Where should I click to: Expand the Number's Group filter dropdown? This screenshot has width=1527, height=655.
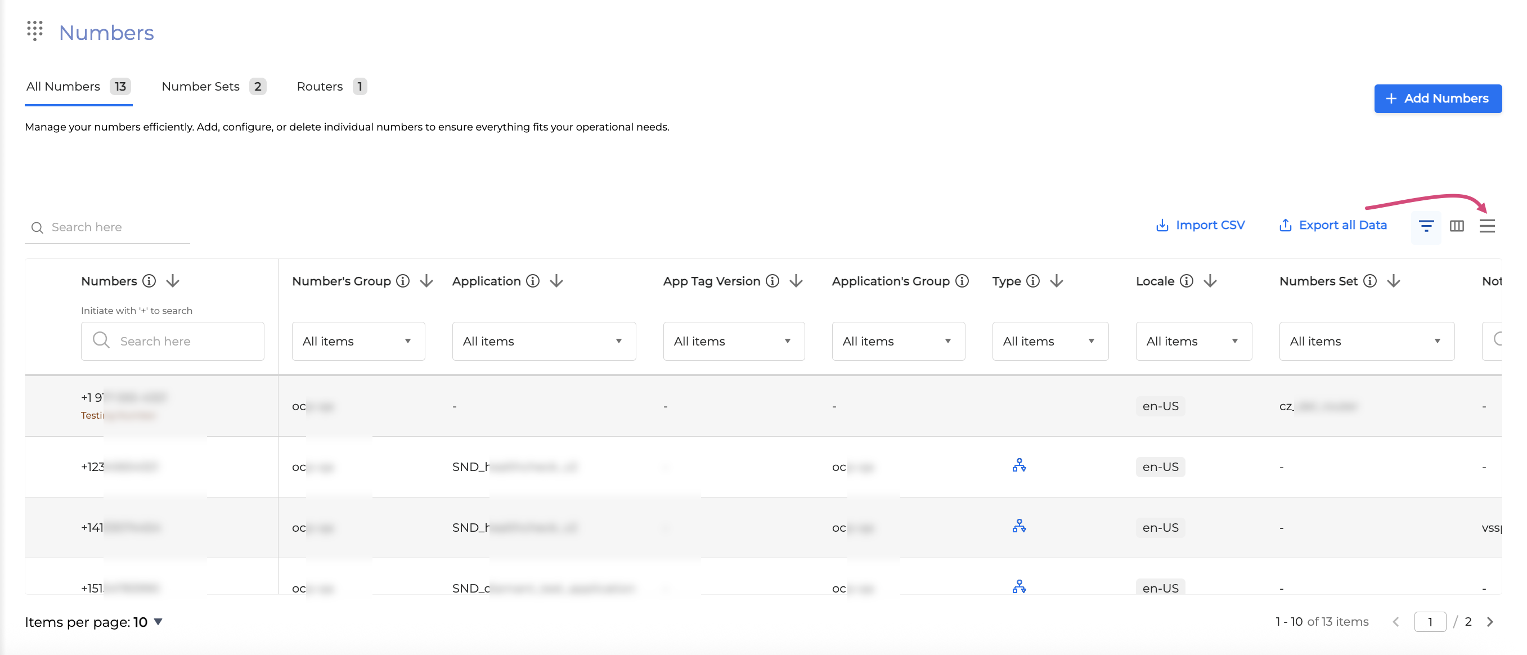(358, 342)
